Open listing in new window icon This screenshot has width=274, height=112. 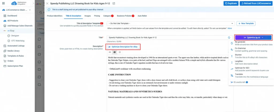point(114,3)
